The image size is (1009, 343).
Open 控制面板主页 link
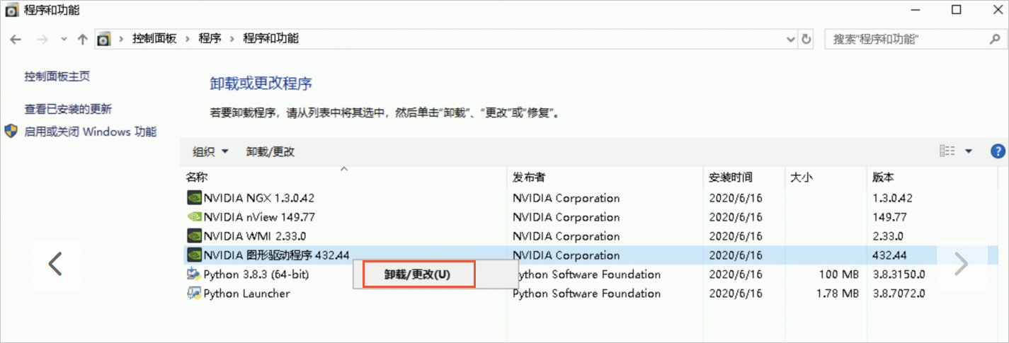pyautogui.click(x=57, y=76)
